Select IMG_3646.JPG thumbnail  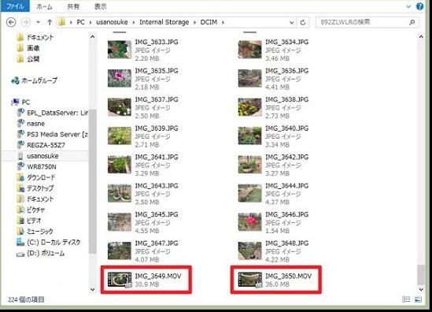pyautogui.click(x=249, y=222)
